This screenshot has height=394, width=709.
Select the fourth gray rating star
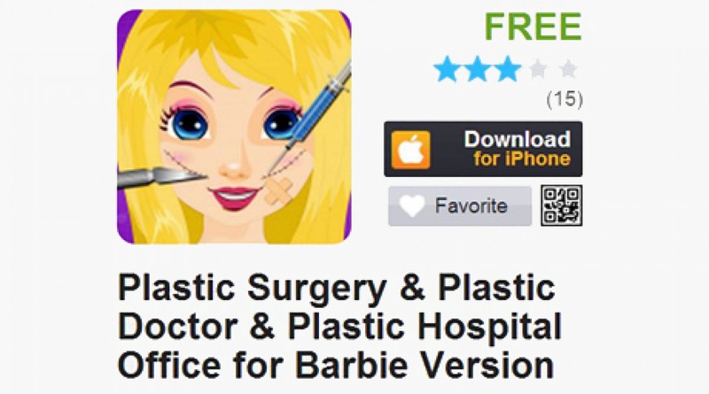point(538,70)
